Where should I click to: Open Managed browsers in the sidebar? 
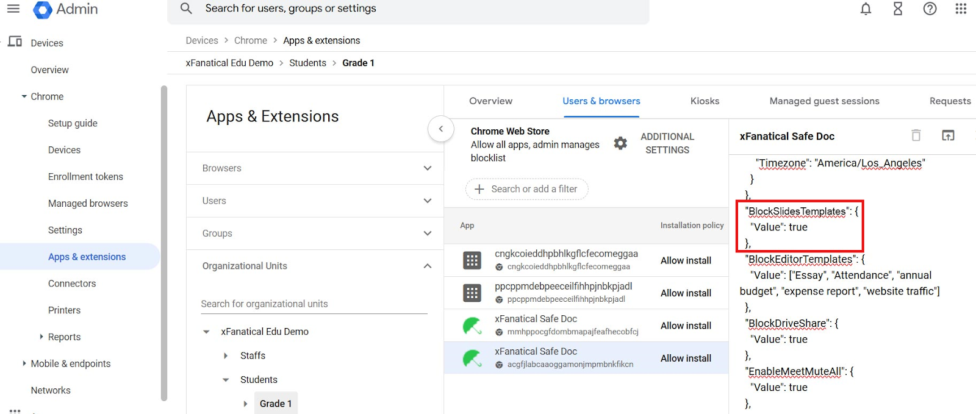pos(88,204)
